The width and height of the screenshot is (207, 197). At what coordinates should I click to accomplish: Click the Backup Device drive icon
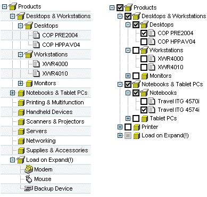(29, 188)
